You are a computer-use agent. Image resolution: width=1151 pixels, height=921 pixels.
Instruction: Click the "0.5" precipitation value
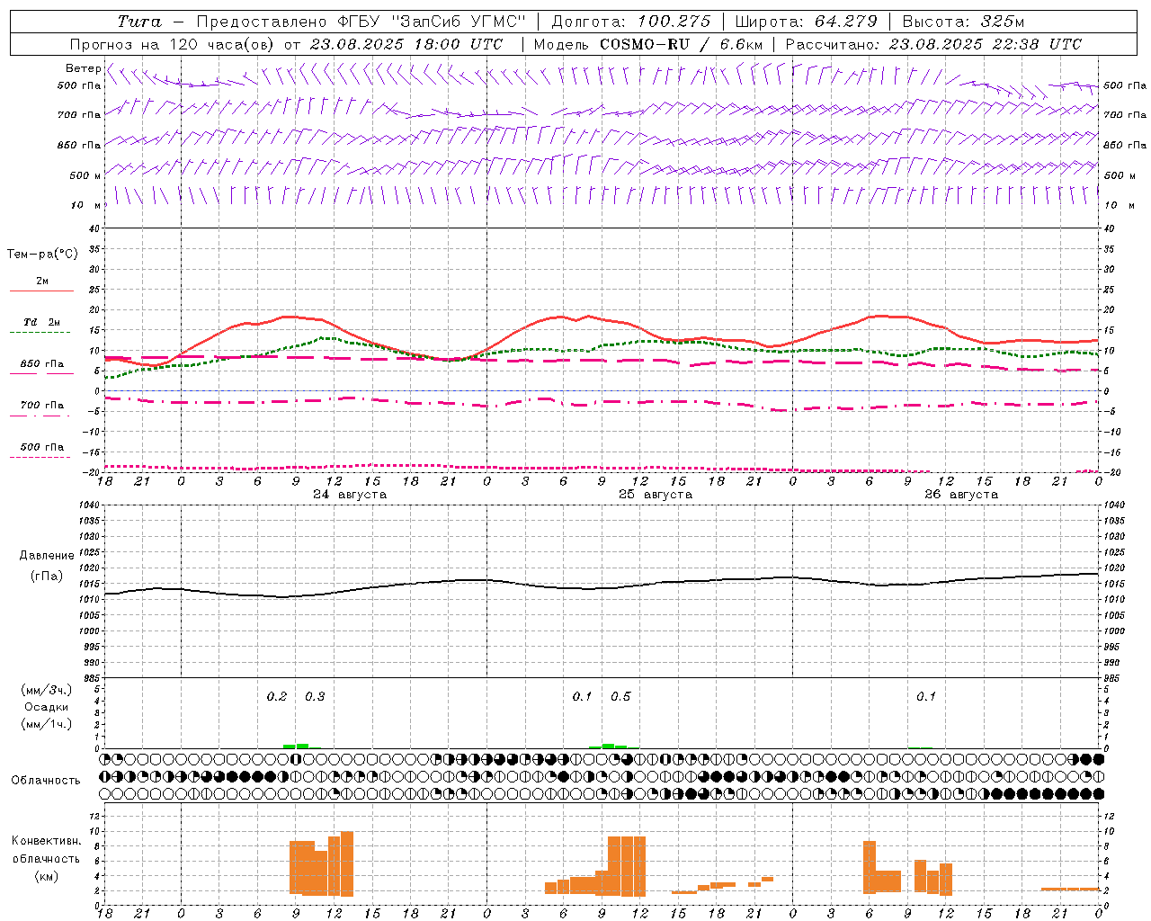620,697
